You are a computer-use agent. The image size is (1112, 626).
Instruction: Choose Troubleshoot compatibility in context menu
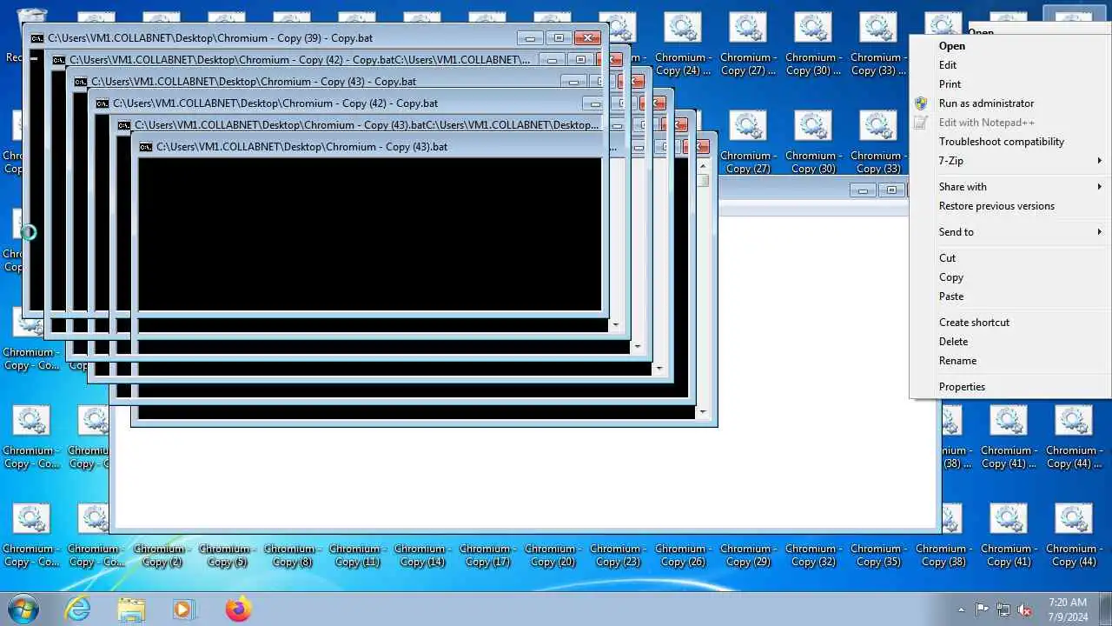(x=1002, y=142)
